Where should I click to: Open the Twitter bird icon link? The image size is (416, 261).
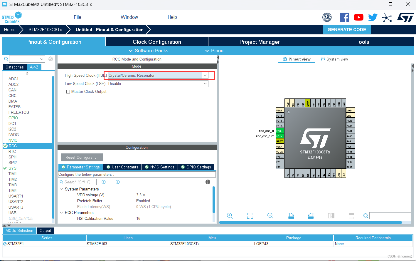373,17
